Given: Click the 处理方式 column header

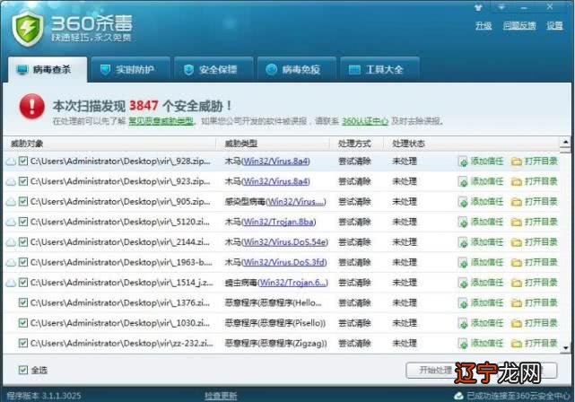Looking at the screenshot, I should (x=354, y=144).
